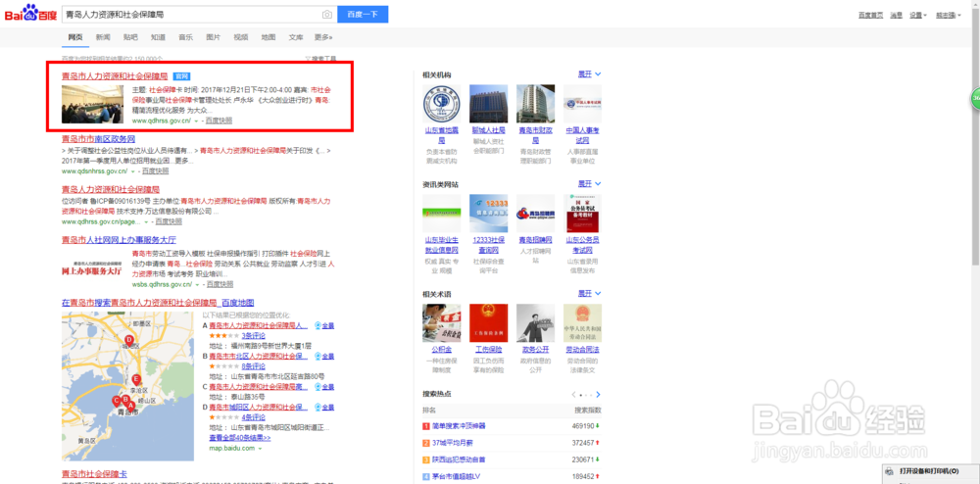Open 百度快照 for wsbs.qdhrss.gov.cn result
This screenshot has width=980, height=484.
220,284
